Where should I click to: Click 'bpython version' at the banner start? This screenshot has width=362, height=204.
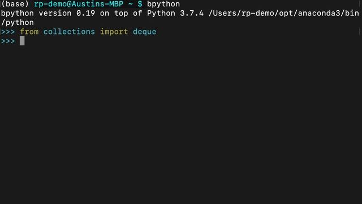pos(36,14)
